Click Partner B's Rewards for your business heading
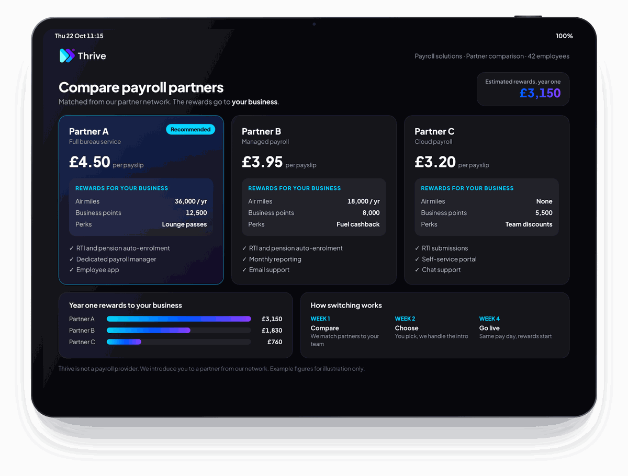This screenshot has width=628, height=476. 294,188
